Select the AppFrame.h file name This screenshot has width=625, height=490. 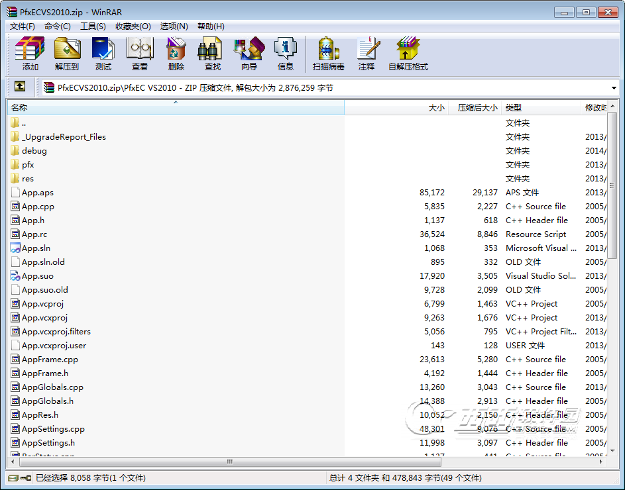coord(45,373)
